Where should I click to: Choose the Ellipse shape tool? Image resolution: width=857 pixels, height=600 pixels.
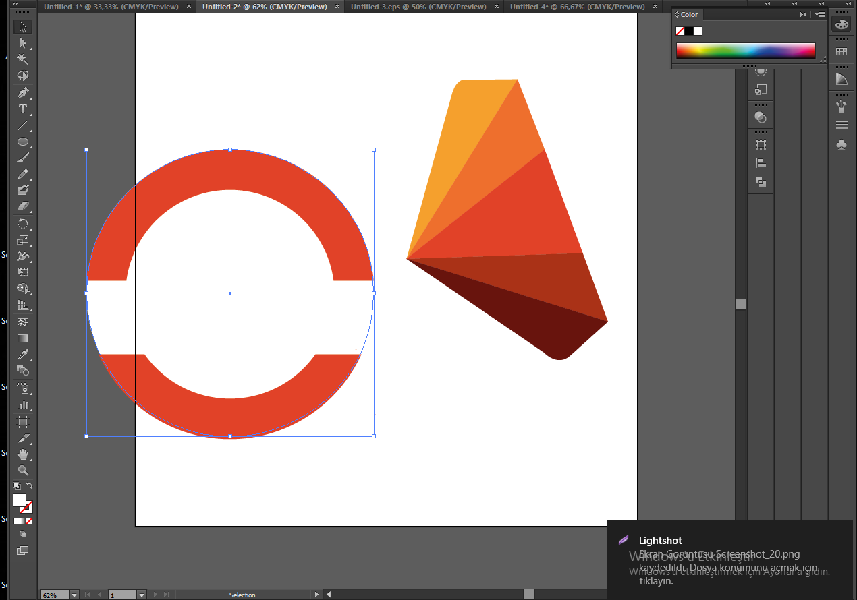tap(23, 142)
